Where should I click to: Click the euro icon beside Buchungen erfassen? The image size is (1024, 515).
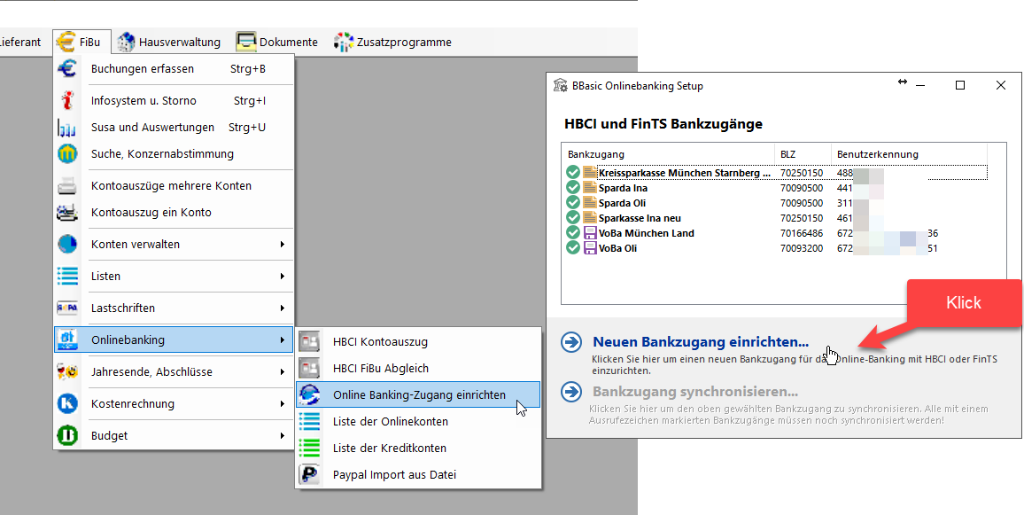point(67,68)
